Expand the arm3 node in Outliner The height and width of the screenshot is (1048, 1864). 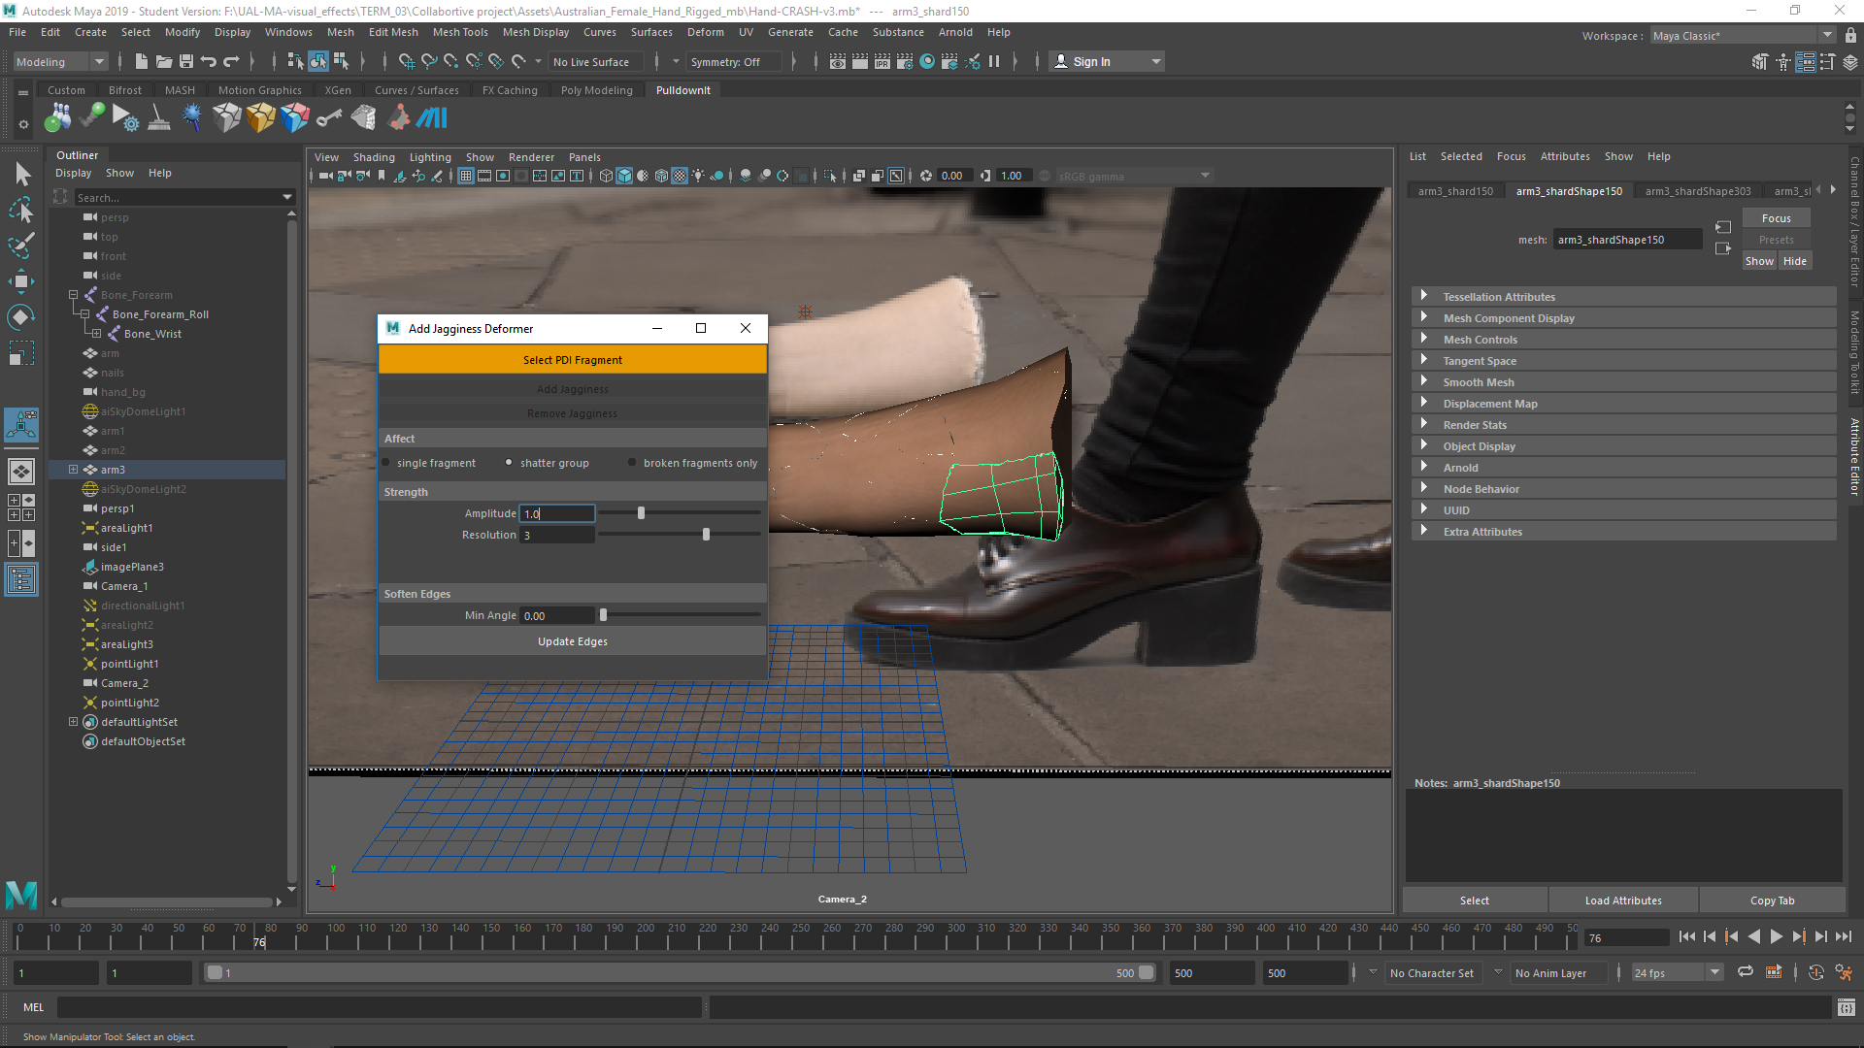coord(73,470)
